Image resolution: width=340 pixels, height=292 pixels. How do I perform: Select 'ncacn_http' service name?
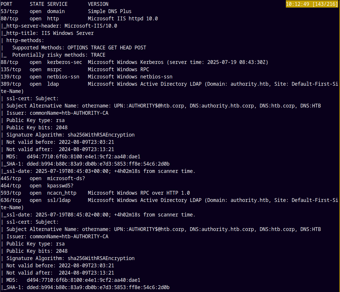[x=62, y=193]
